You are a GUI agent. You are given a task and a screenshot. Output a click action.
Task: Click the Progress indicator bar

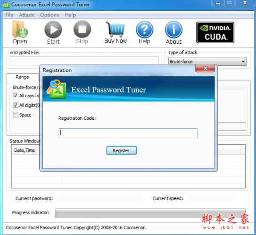point(150,213)
